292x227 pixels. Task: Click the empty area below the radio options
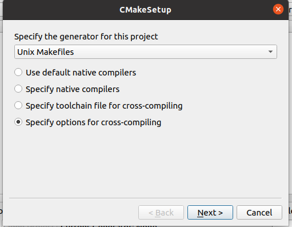tap(146, 162)
